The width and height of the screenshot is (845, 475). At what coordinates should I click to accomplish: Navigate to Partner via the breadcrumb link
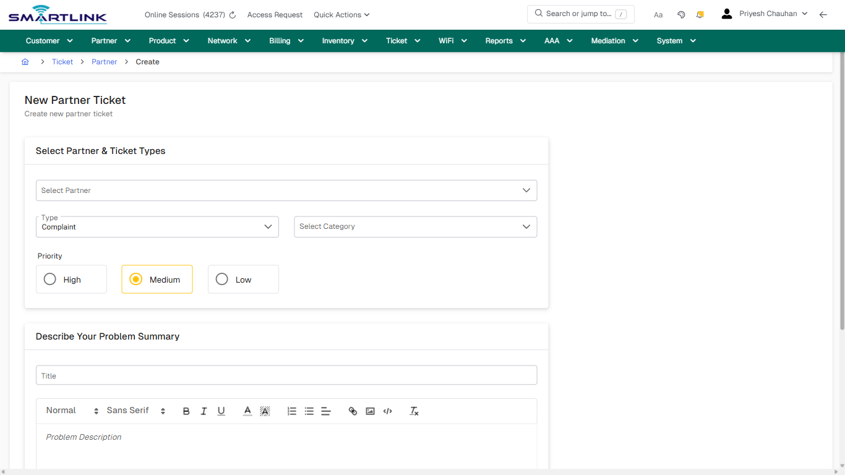point(104,61)
